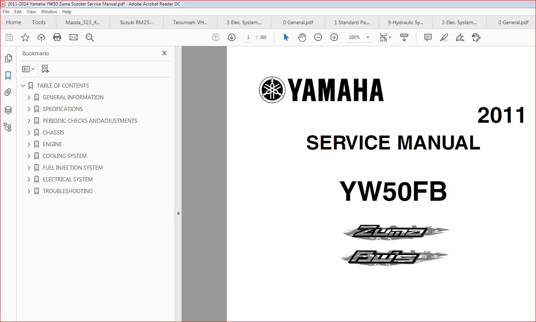
Task: Switch to Tecumseh VH... document tab
Action: [190, 22]
